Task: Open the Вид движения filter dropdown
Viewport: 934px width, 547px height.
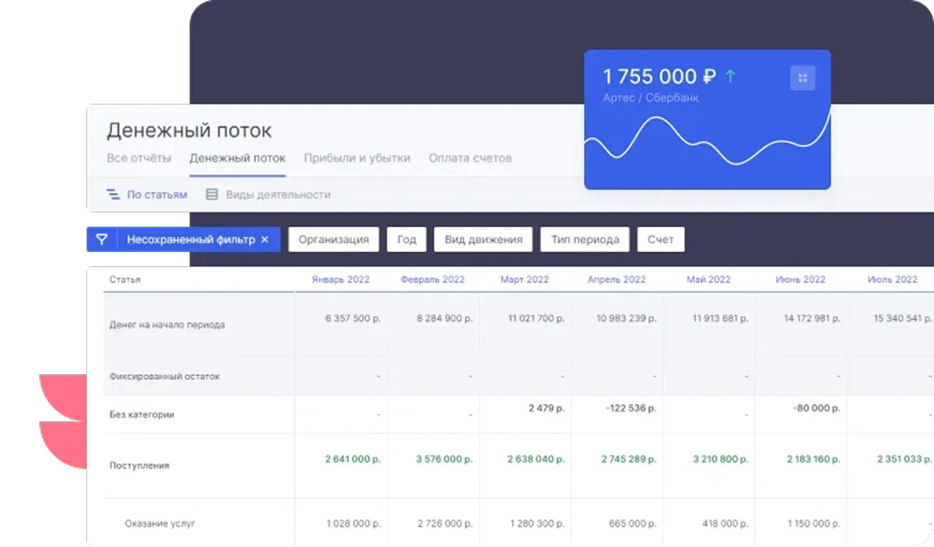Action: pyautogui.click(x=483, y=240)
